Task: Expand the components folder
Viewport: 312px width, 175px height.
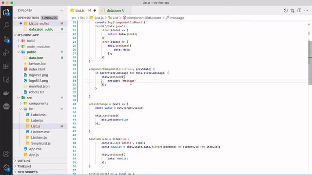Action: click(x=39, y=104)
